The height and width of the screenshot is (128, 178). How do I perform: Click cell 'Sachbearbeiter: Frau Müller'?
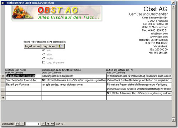[24, 80]
